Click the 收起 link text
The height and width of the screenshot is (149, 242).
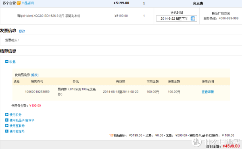[13, 62]
